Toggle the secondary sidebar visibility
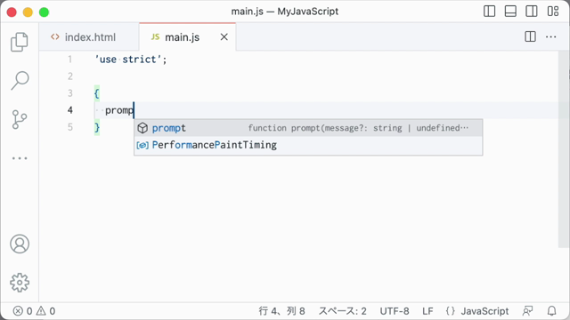This screenshot has height=320, width=570. (532, 12)
